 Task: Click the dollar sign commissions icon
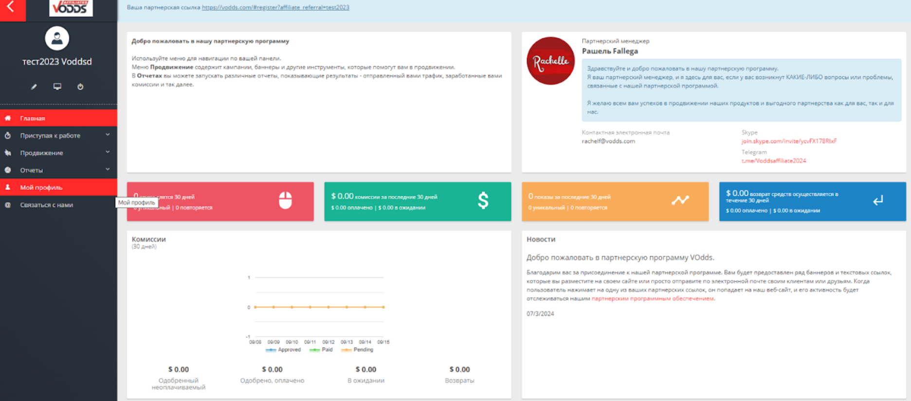(483, 200)
